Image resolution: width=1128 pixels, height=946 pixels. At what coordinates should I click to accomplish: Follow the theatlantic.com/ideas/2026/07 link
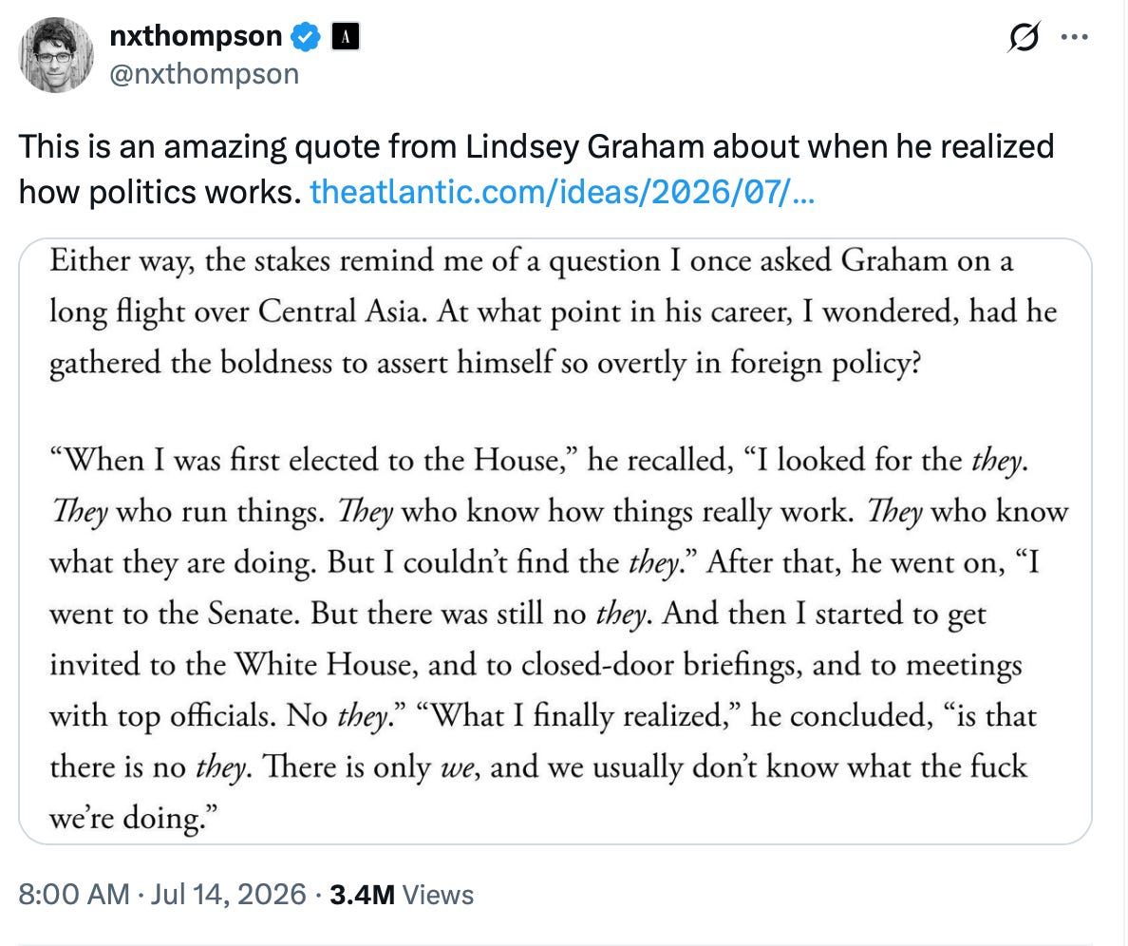(562, 192)
